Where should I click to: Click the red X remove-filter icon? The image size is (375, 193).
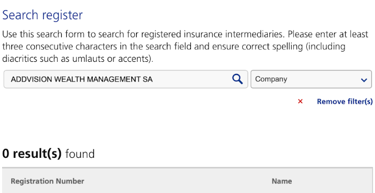[x=300, y=101]
